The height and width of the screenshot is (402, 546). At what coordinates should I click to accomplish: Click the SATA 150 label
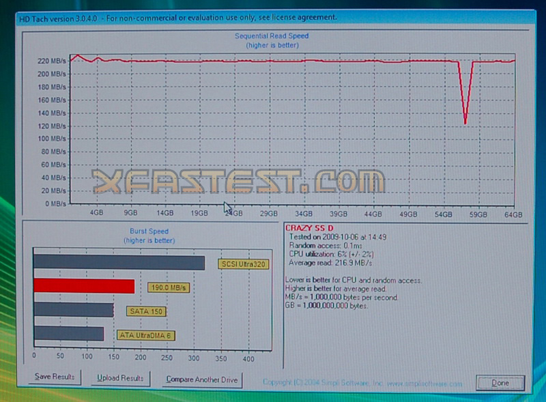point(146,311)
